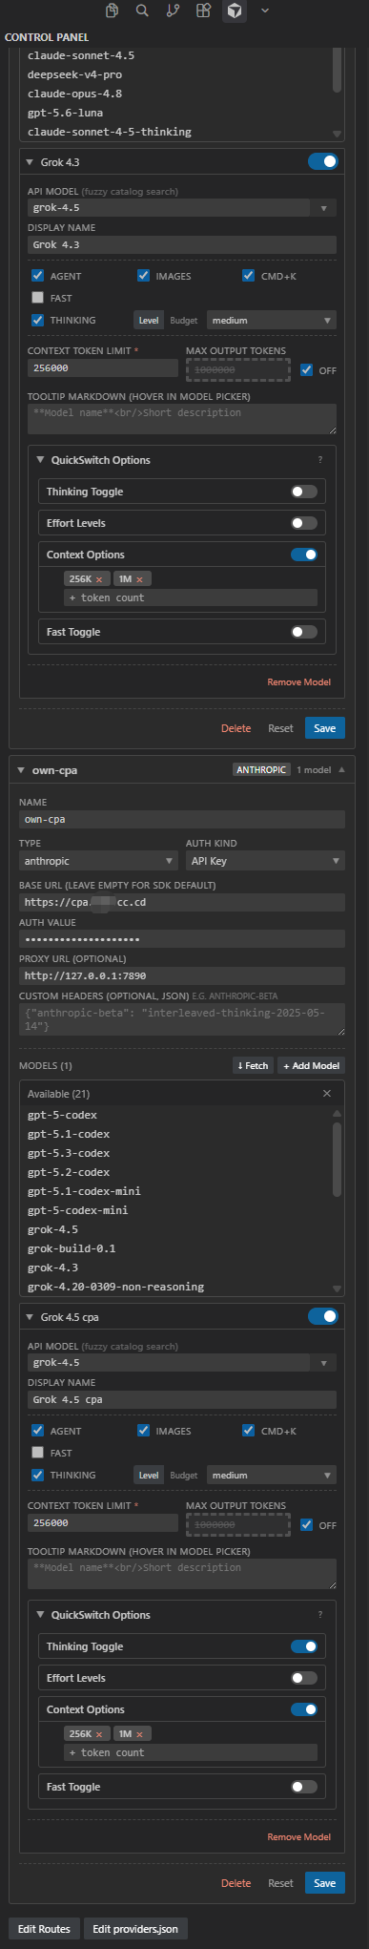Open AUTH KIND API Key dropdown
This screenshot has height=1949, width=369.
click(x=265, y=861)
